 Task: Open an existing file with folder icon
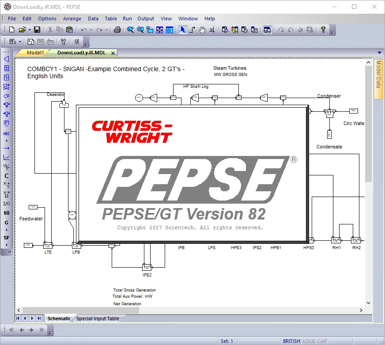pos(22,30)
